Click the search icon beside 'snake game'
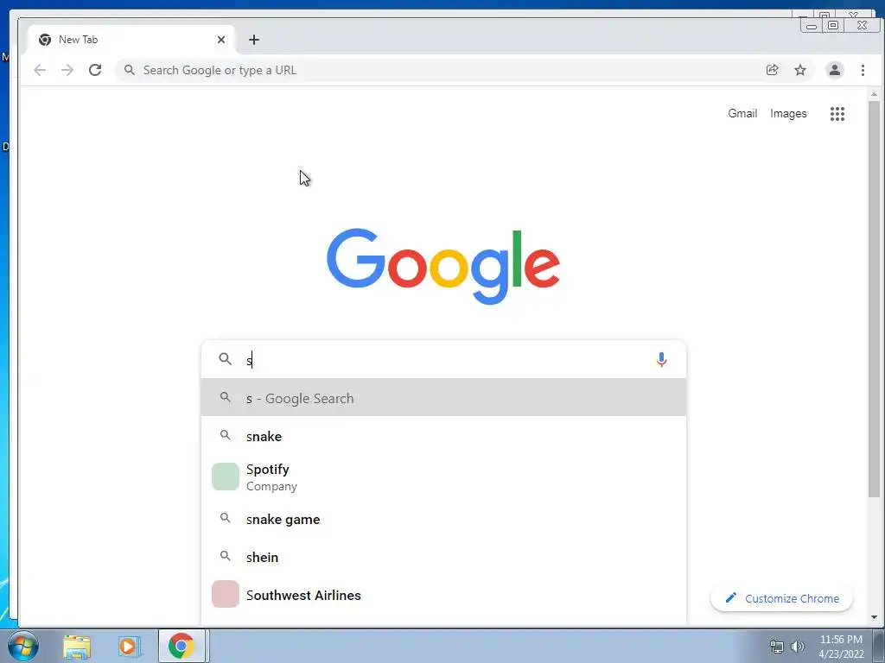This screenshot has height=663, width=885. click(x=226, y=518)
